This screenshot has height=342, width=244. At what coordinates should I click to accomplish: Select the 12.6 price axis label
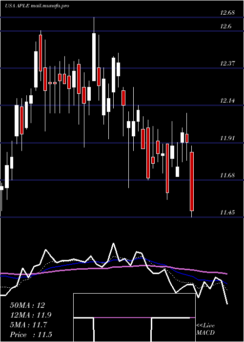tap(226, 26)
